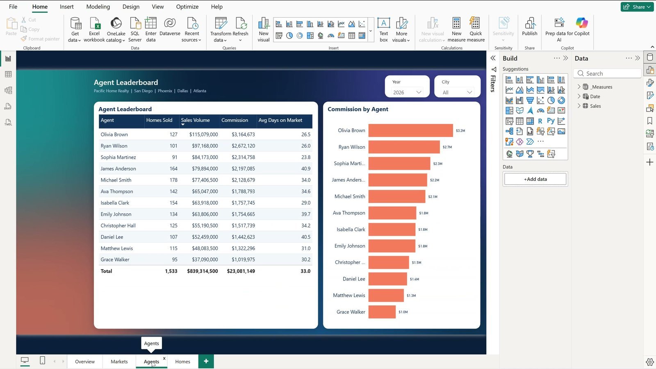656x369 pixels.
Task: Open TMDL view icon
Action: (8, 122)
